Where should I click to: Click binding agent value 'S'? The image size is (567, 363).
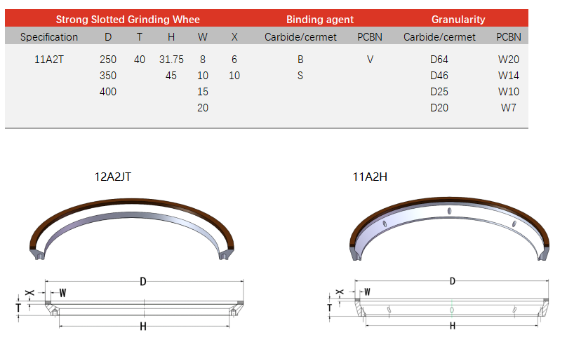[x=300, y=76]
